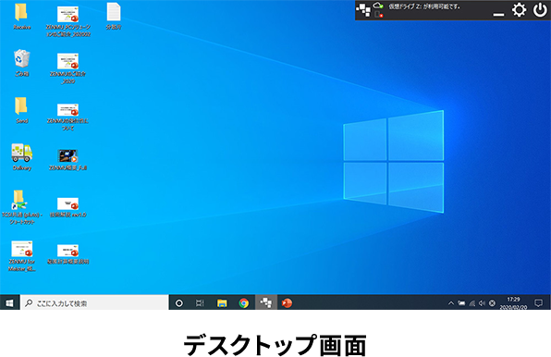
Task: Open Task View on the taskbar
Action: [200, 302]
